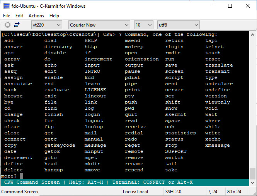Click the 'take' command text
This screenshot has width=257, height=196.
(x=171, y=170)
